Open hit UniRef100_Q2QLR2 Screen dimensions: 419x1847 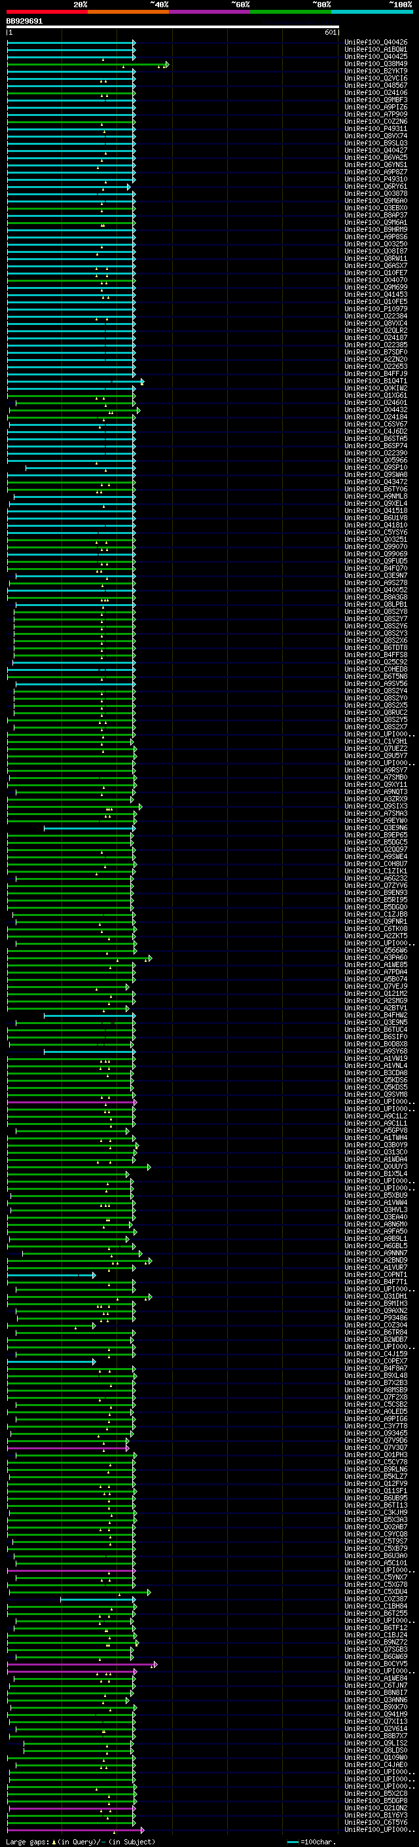click(376, 330)
